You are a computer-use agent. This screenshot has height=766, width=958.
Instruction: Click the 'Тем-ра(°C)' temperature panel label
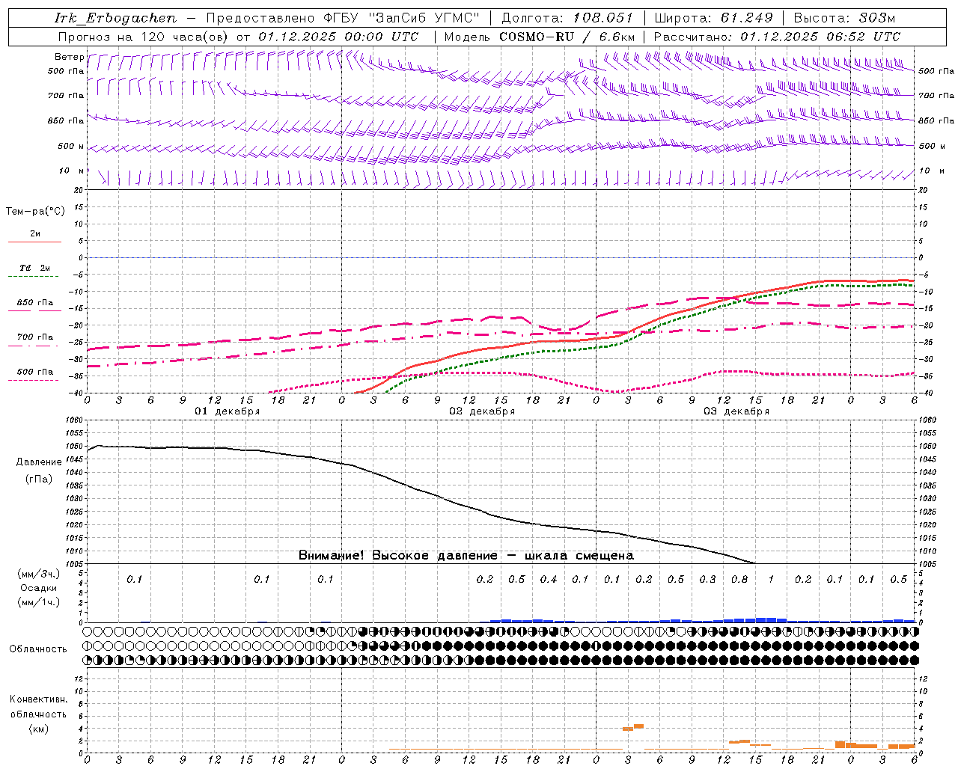[35, 212]
